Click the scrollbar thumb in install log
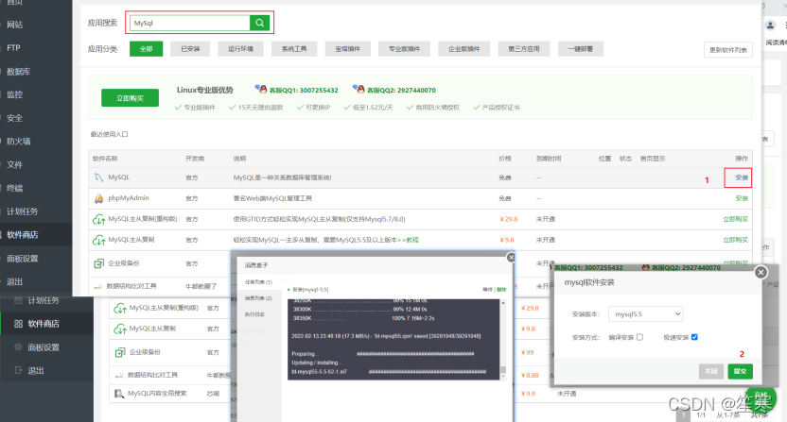 click(503, 370)
